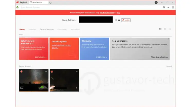Click the lock icon beside Your Address
The image size is (191, 107).
119,20
